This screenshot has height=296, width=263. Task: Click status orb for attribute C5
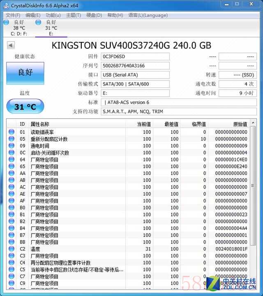pyautogui.click(x=12, y=269)
